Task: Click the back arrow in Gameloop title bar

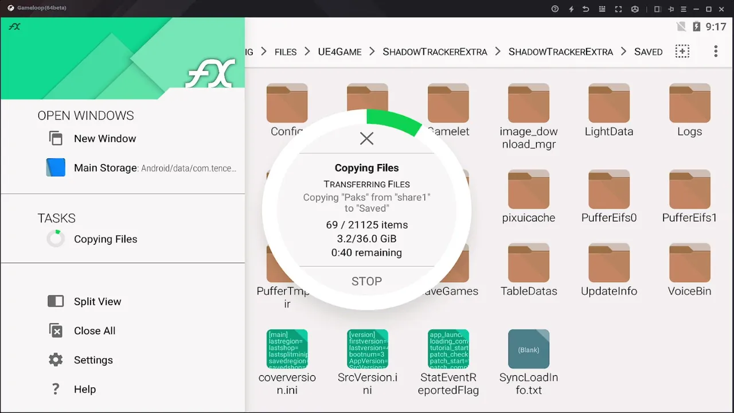Action: (585, 9)
